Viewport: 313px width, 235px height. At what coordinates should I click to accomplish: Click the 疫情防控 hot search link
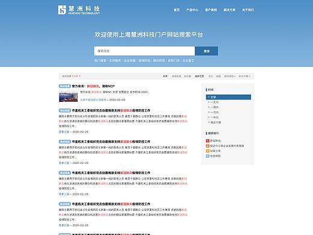144,60
